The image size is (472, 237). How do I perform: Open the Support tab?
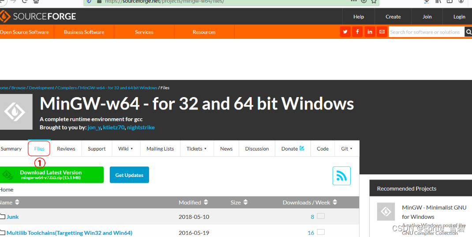(97, 148)
